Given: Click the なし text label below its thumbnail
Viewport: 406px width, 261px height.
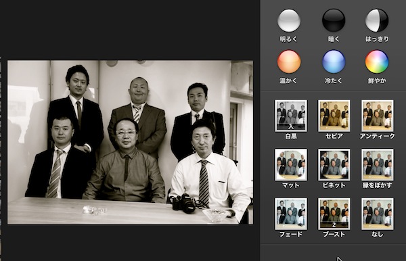Looking at the screenshot, I should 378,235.
